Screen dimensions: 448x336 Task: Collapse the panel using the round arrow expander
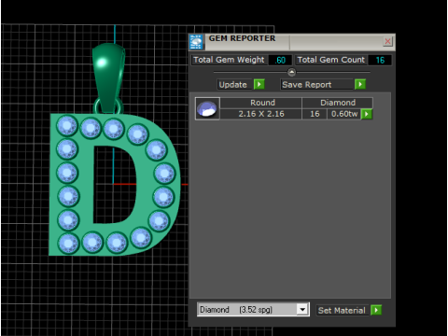point(291,72)
